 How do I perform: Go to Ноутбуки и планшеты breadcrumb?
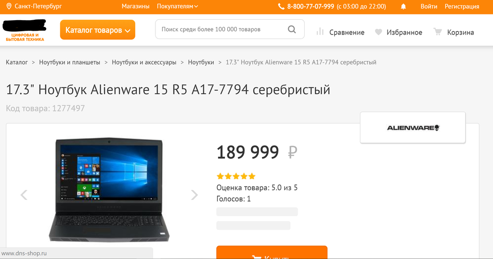[69, 62]
